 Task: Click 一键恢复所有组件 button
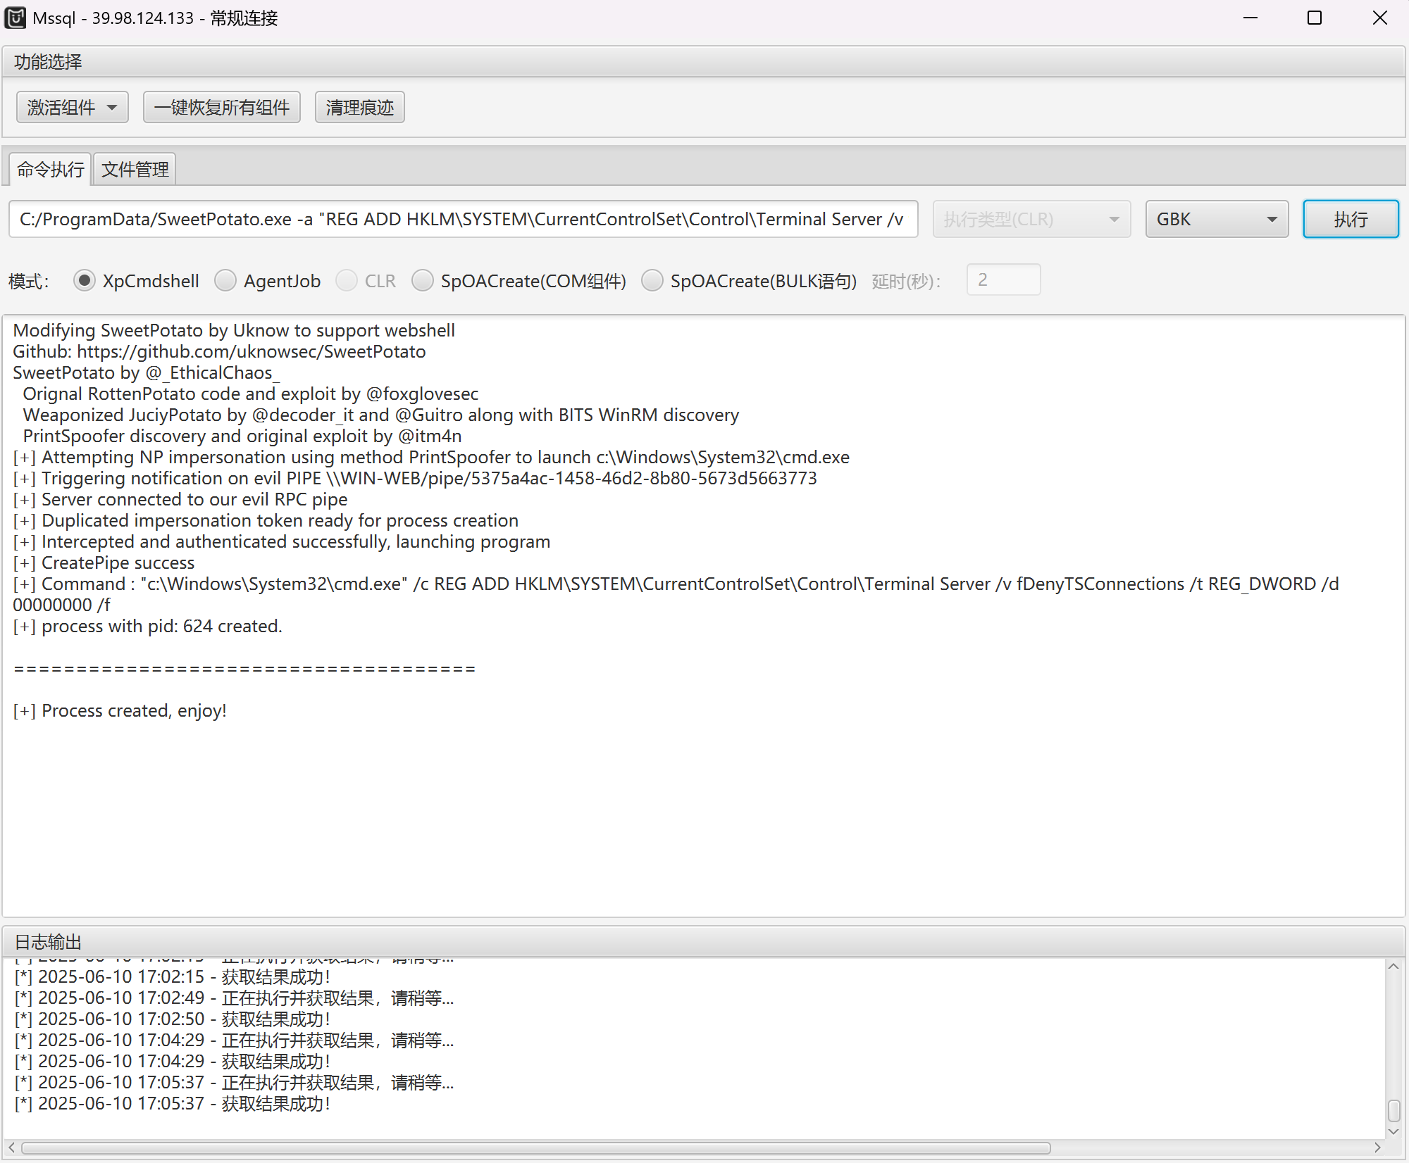tap(221, 108)
